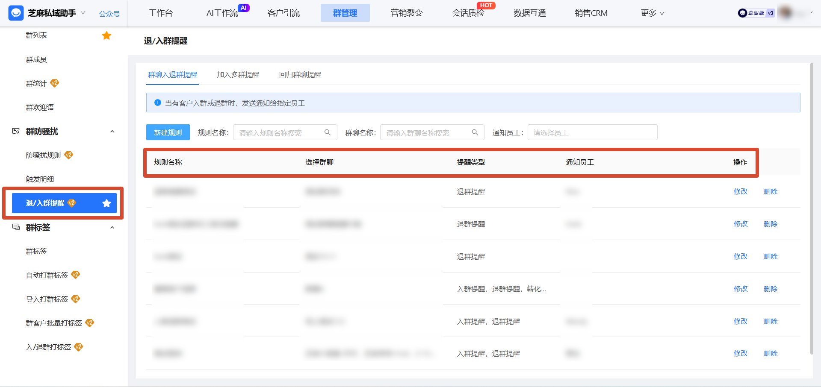Image resolution: width=821 pixels, height=387 pixels.
Task: Open 入/退群打标签 in the sidebar
Action: [48, 347]
